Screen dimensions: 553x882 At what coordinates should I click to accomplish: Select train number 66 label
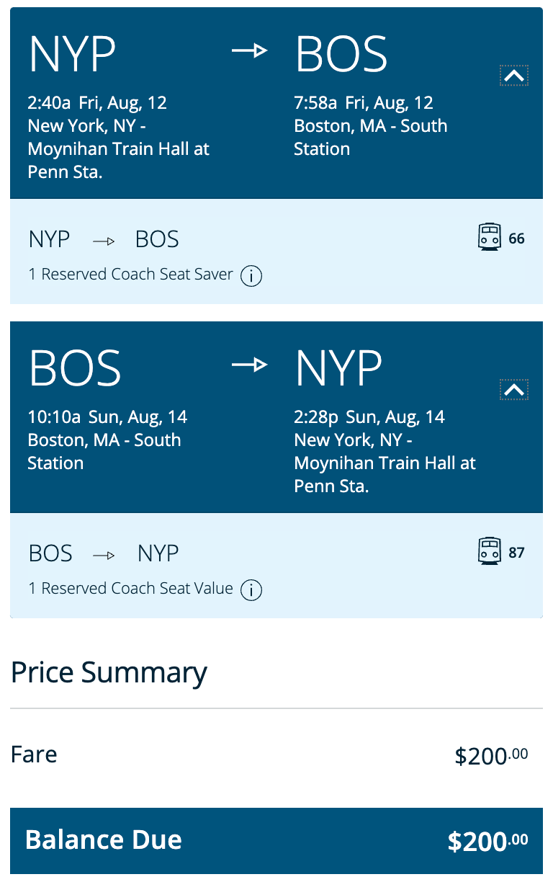point(516,239)
